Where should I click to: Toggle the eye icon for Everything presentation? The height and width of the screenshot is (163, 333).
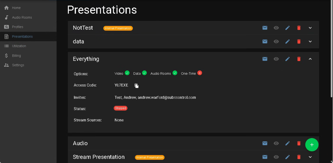[276, 59]
